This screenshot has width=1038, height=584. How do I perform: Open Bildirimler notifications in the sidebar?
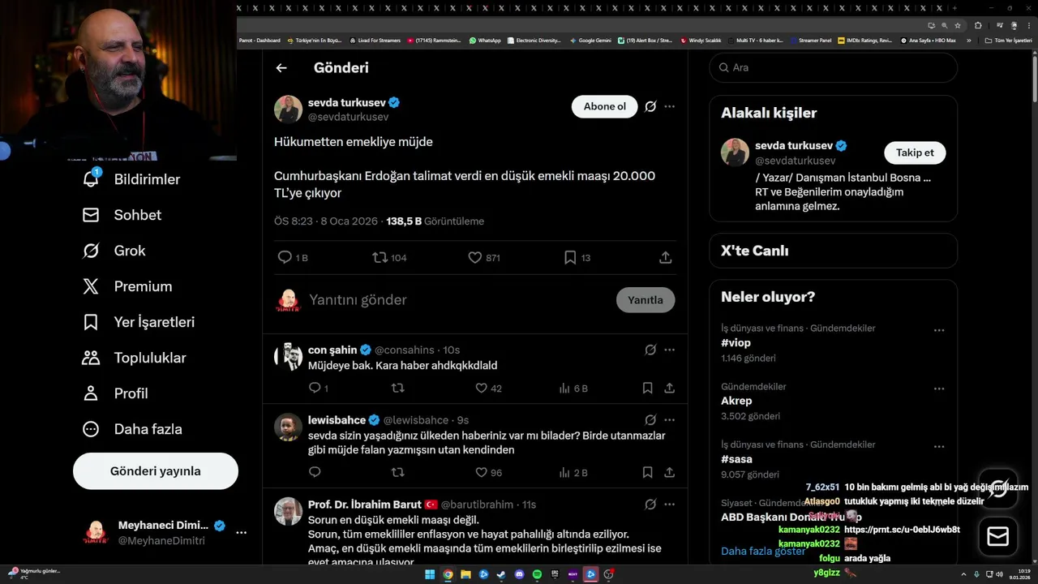click(131, 179)
